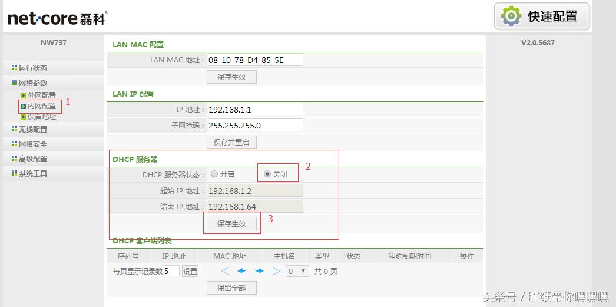This screenshot has height=307, width=616.
Task: Open the 外网配置 page
Action: pyautogui.click(x=42, y=95)
